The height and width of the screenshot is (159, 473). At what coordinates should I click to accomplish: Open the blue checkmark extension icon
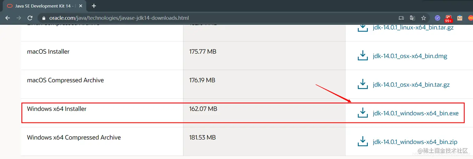(438, 18)
